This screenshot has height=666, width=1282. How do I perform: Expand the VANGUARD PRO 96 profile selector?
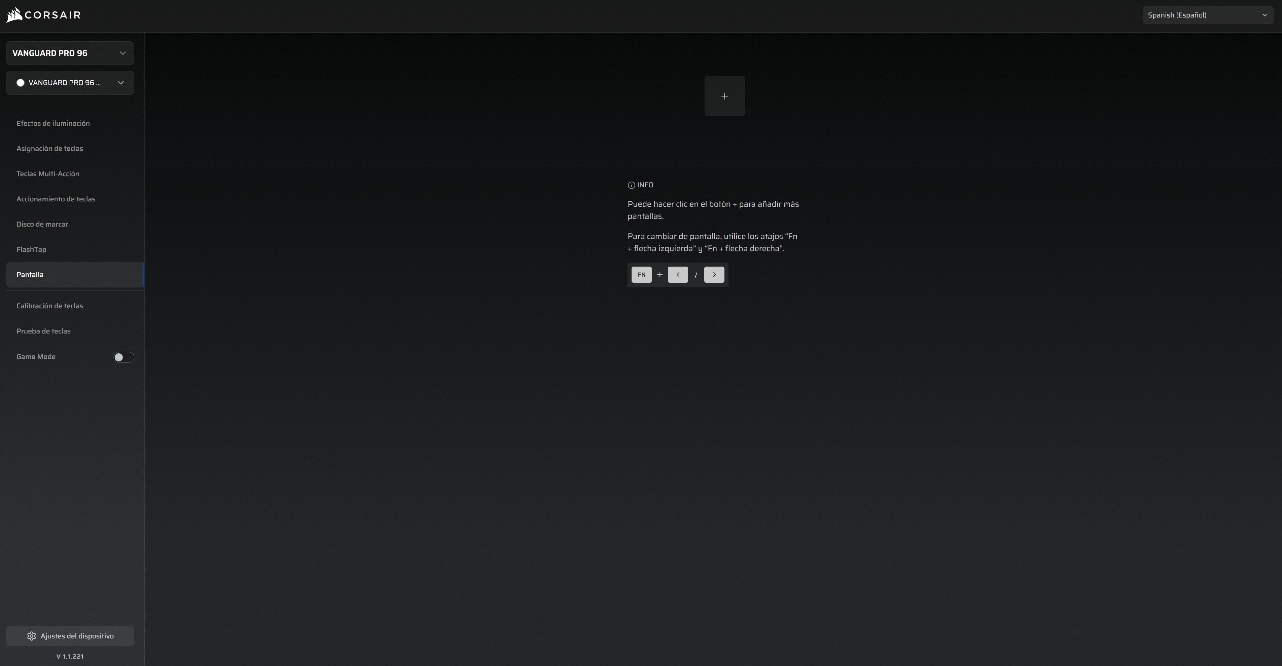[x=70, y=83]
